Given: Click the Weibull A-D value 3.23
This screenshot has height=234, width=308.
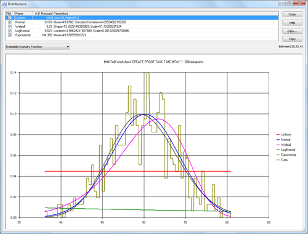Looking at the screenshot, I should (x=49, y=26).
